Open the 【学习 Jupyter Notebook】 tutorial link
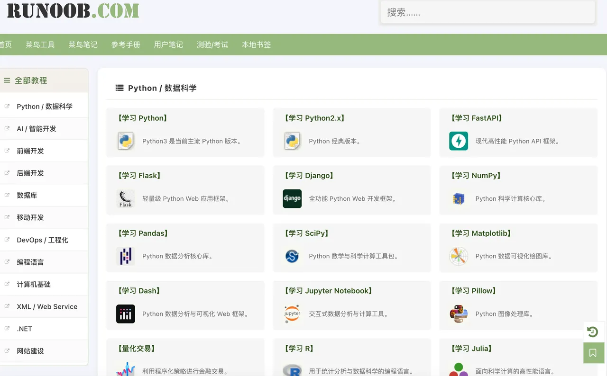This screenshot has height=376, width=607. click(329, 291)
